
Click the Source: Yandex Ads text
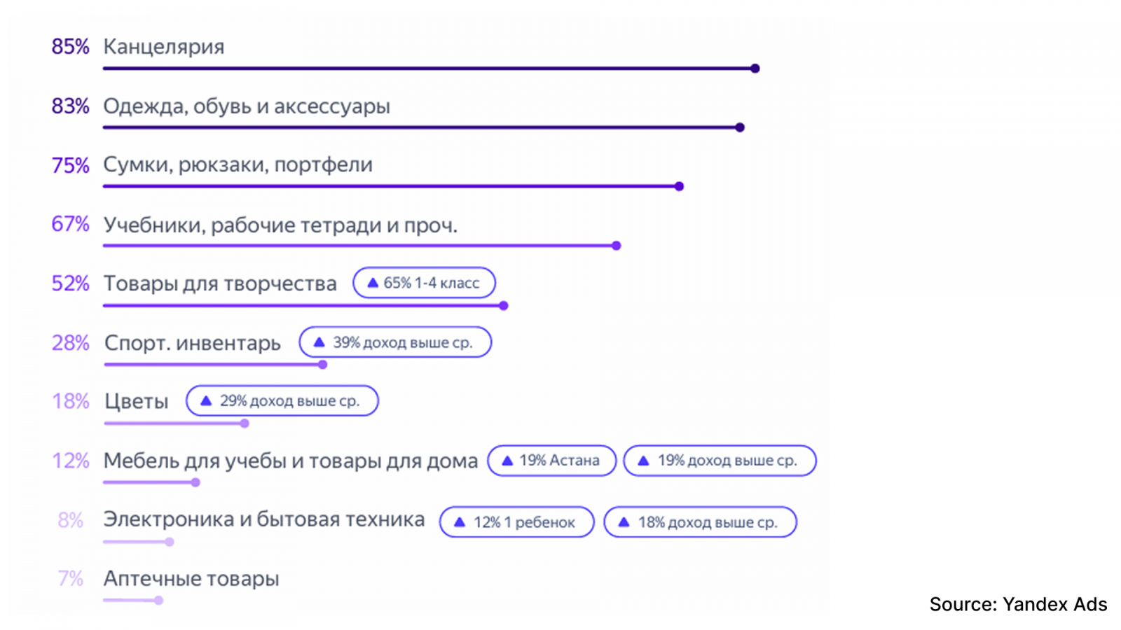pos(1018,604)
